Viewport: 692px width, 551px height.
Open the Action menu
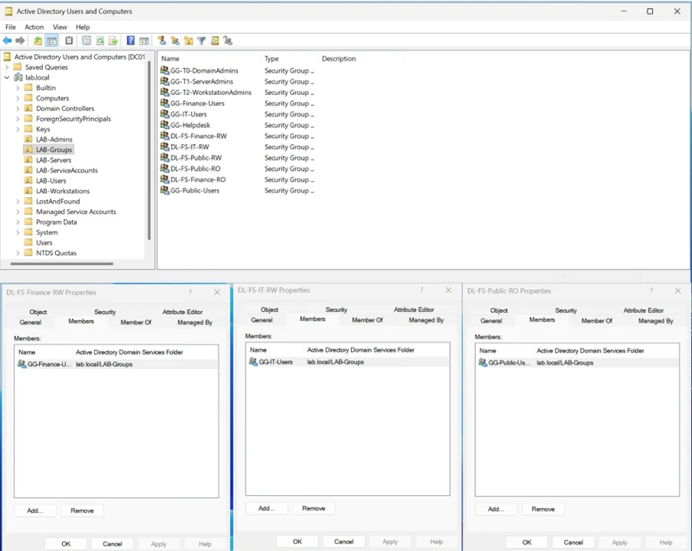pos(34,27)
